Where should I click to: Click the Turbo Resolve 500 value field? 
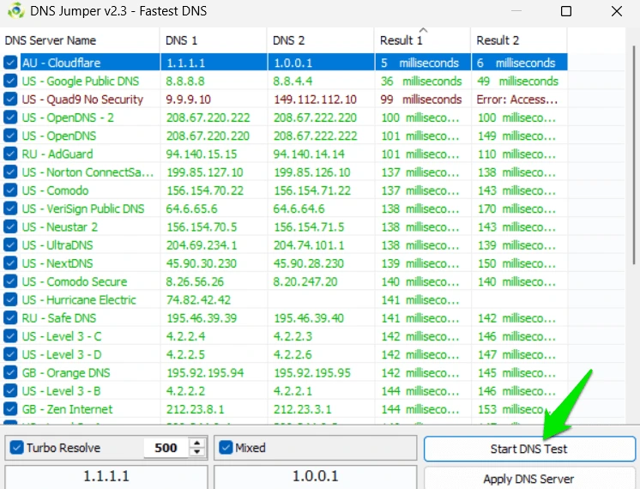pos(166,448)
